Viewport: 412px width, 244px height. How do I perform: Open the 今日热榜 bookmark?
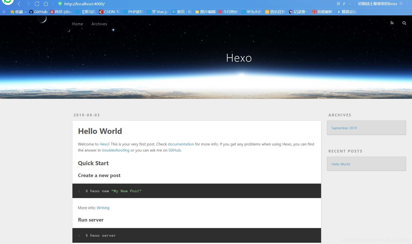coord(228,12)
